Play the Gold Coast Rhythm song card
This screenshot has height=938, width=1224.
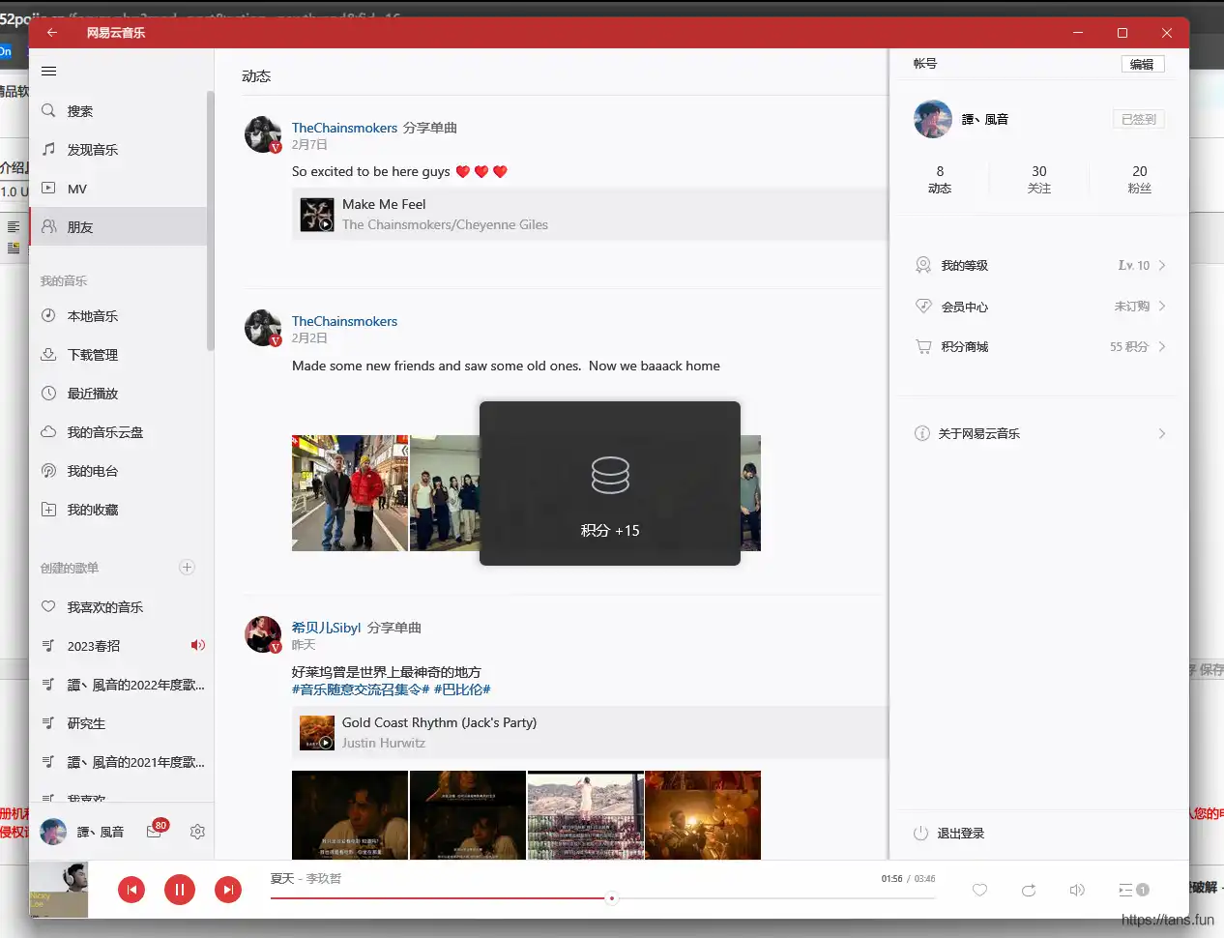point(590,733)
